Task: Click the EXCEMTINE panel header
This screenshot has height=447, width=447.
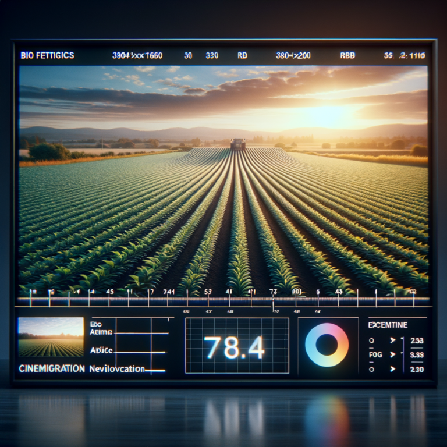Action: [x=388, y=325]
